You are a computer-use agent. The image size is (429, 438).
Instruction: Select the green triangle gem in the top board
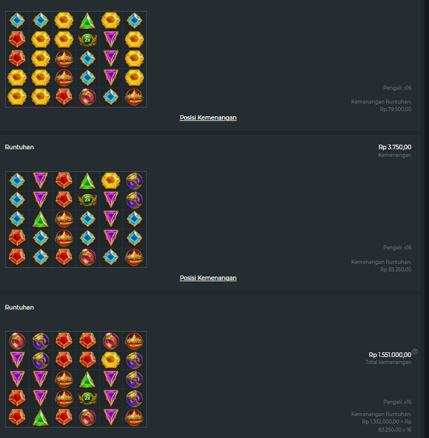(x=87, y=21)
